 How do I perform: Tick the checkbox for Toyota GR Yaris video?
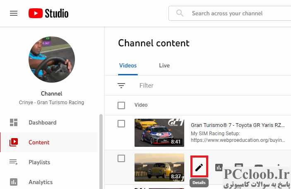121,124
